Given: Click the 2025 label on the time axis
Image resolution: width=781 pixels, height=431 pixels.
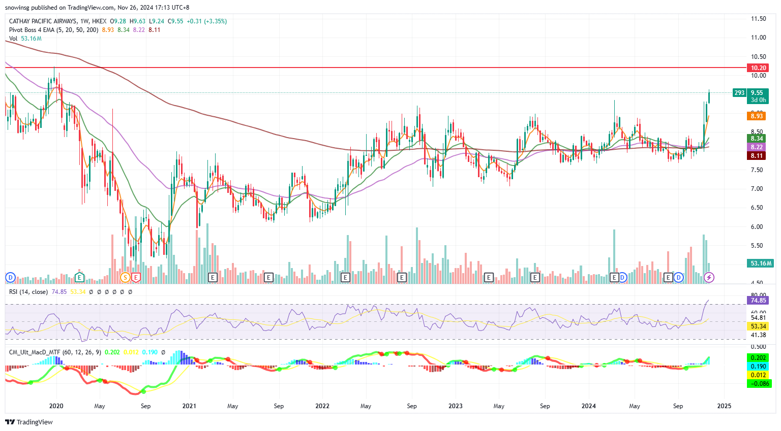Looking at the screenshot, I should pyautogui.click(x=724, y=406).
